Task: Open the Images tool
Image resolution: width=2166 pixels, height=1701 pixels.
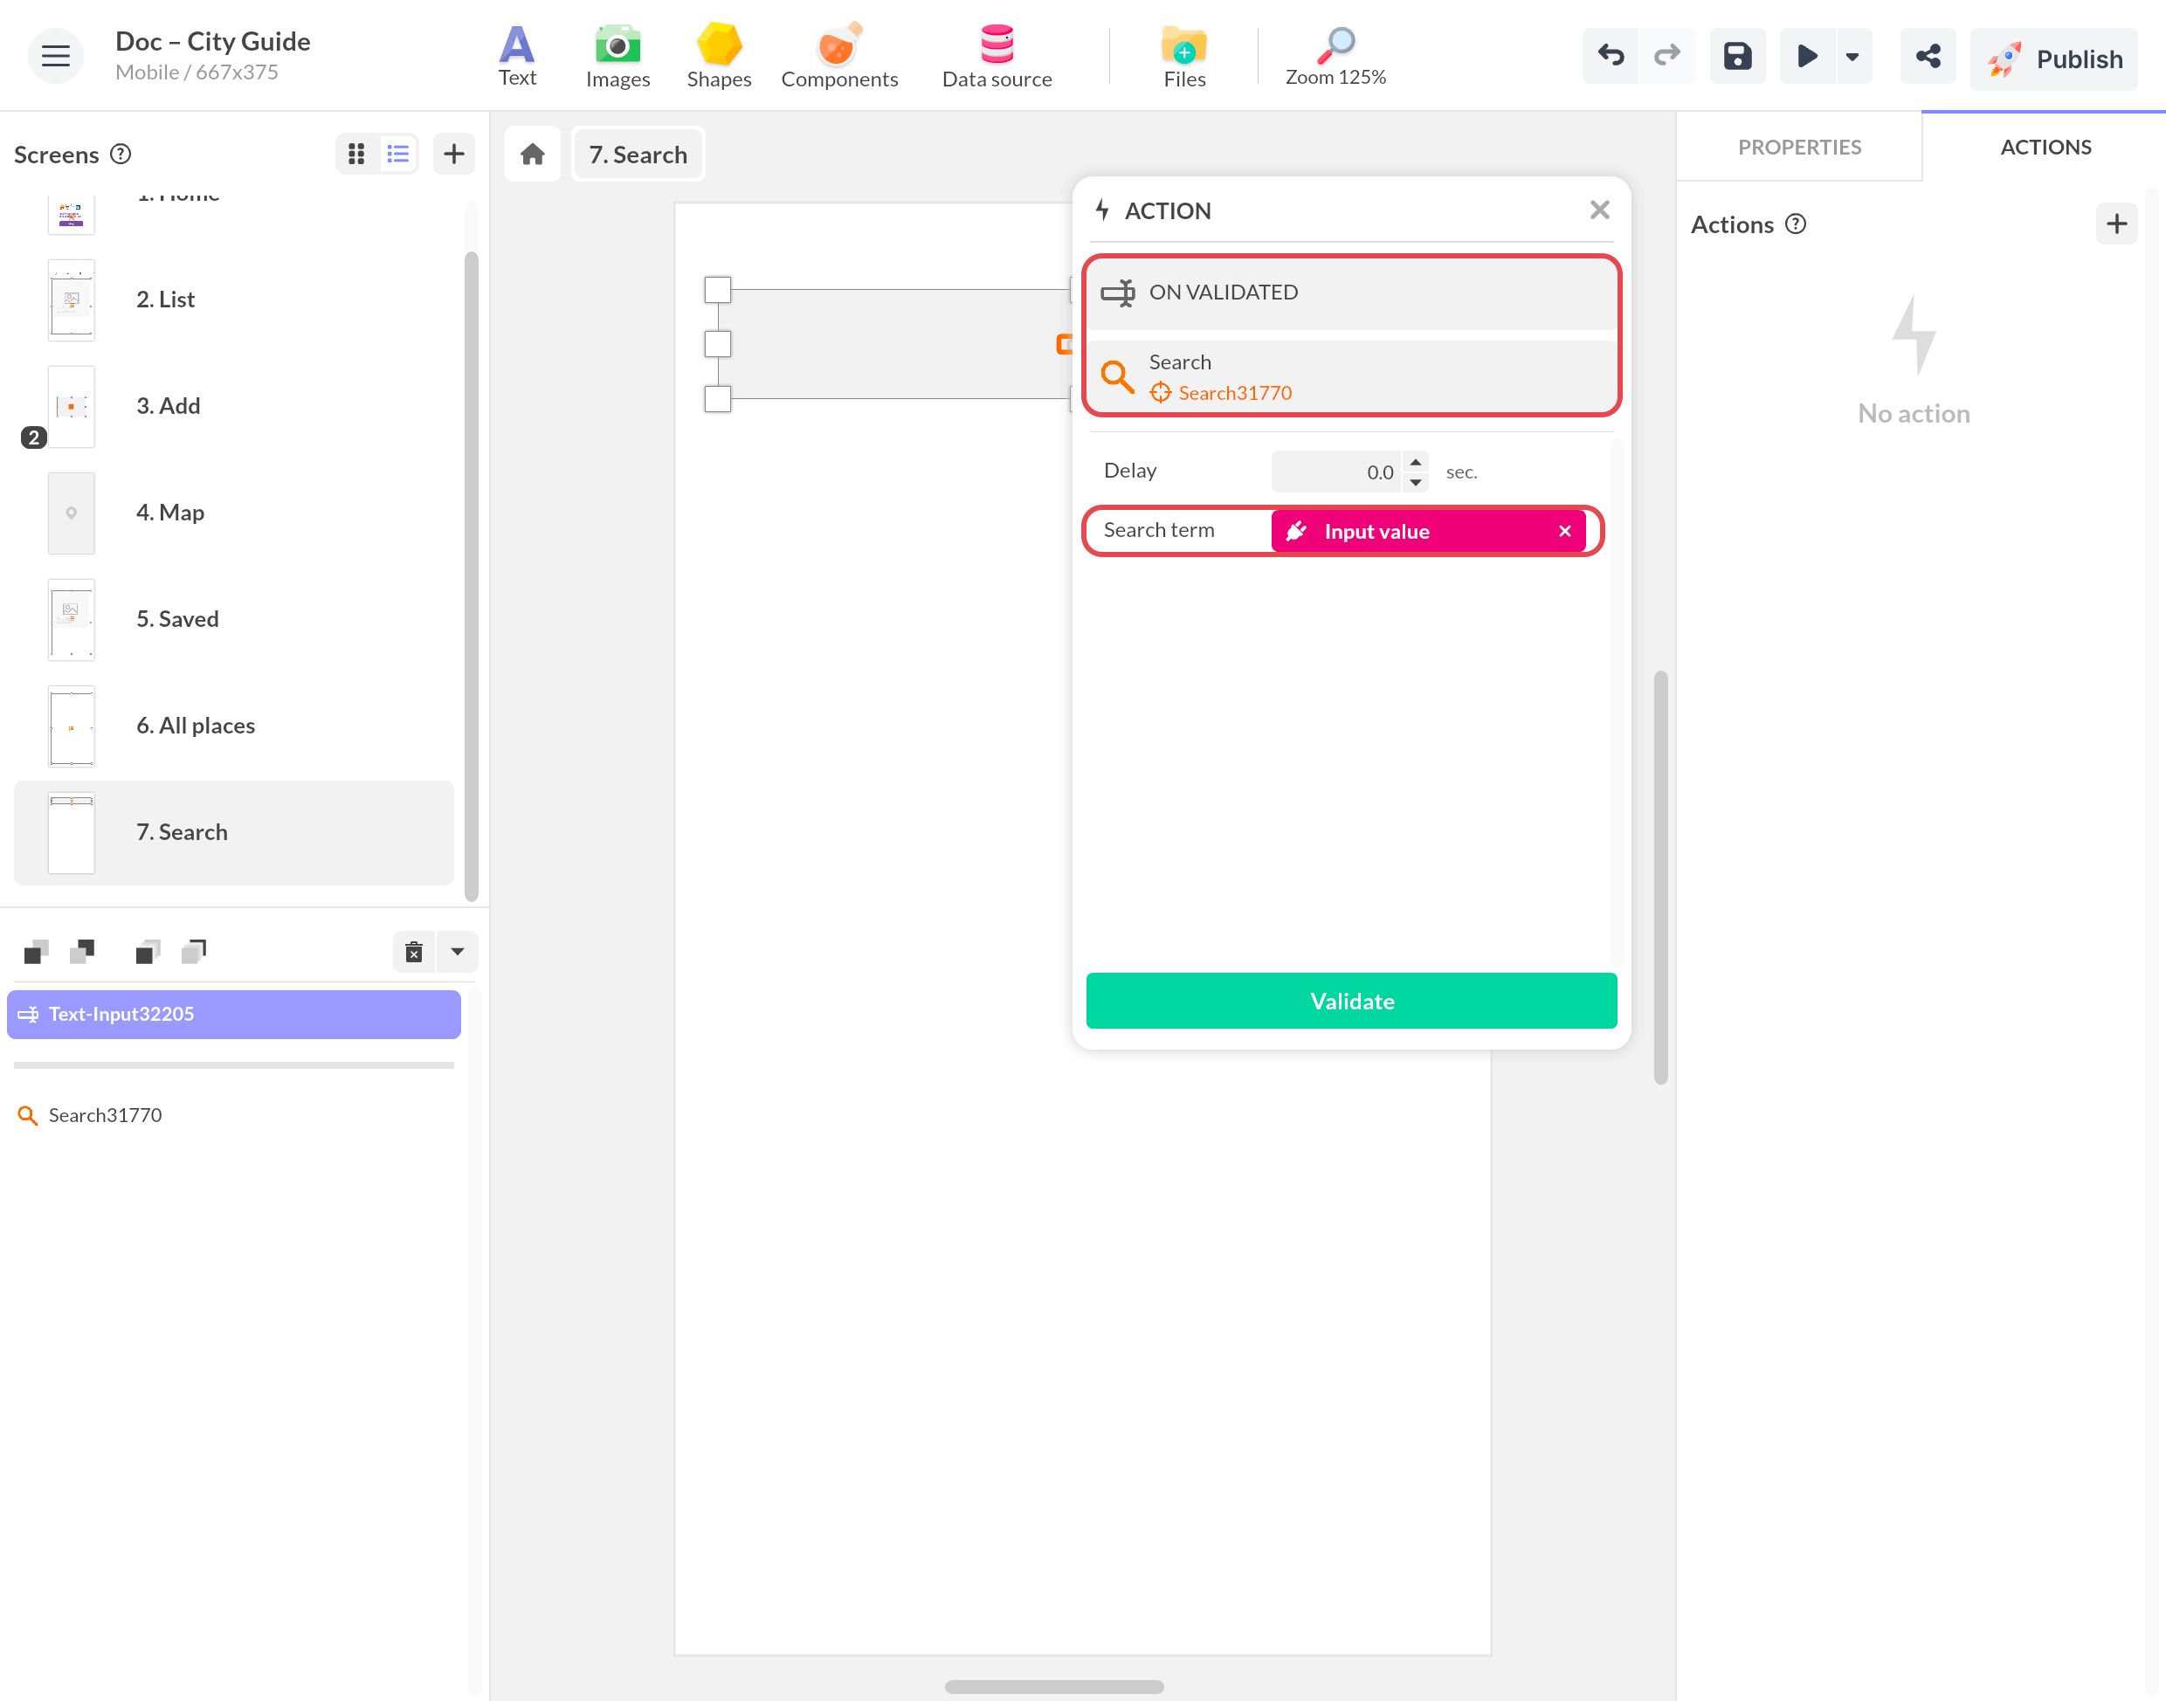Action: pos(617,57)
